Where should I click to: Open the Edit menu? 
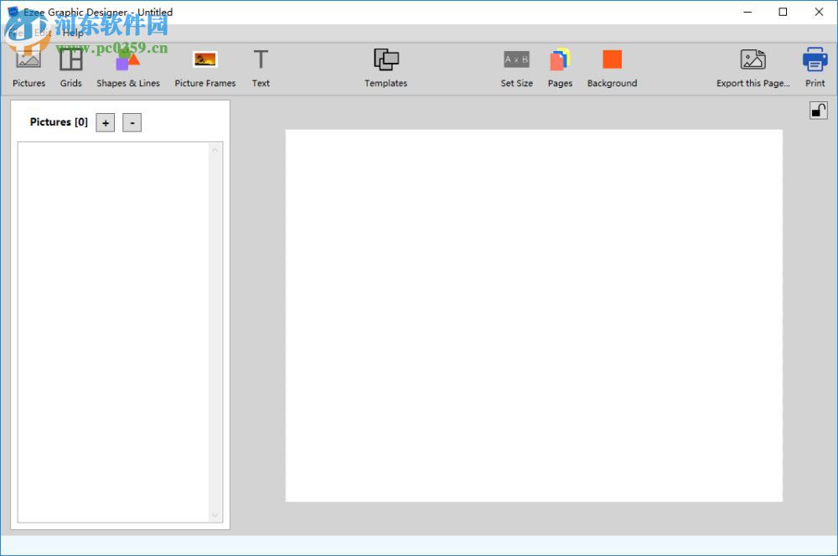tap(43, 33)
